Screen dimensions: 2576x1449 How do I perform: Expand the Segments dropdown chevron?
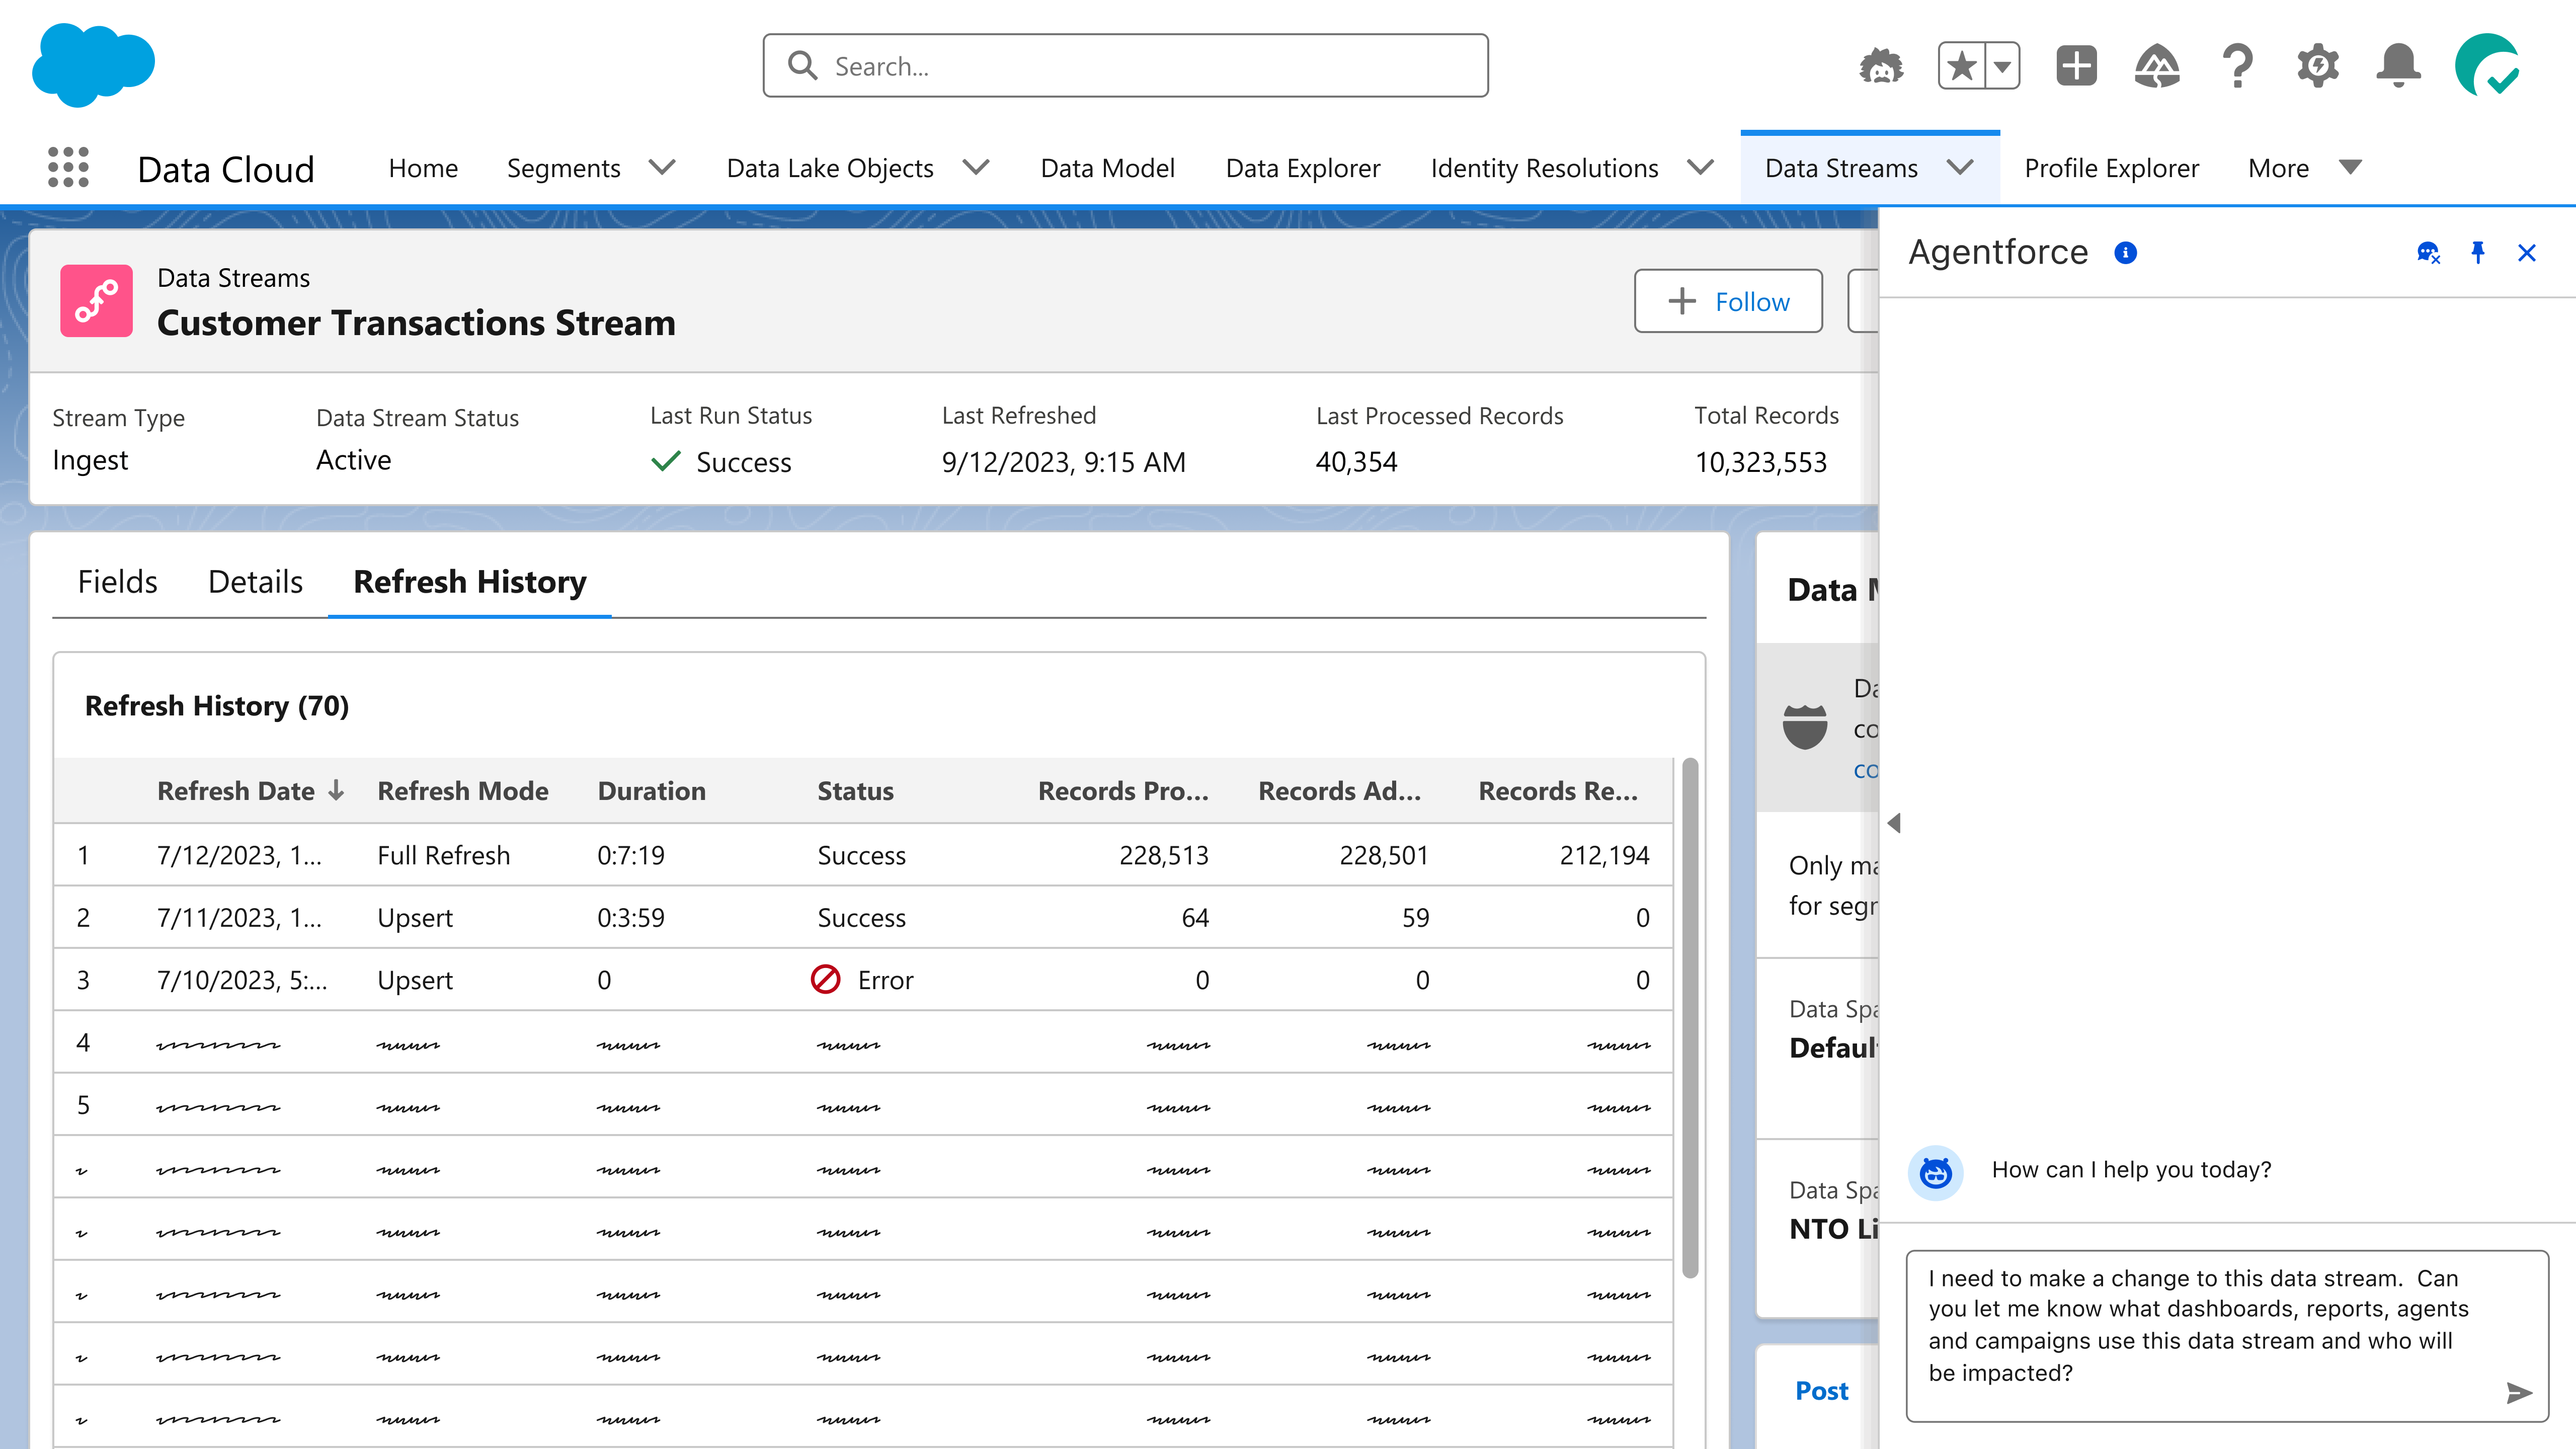(x=662, y=167)
